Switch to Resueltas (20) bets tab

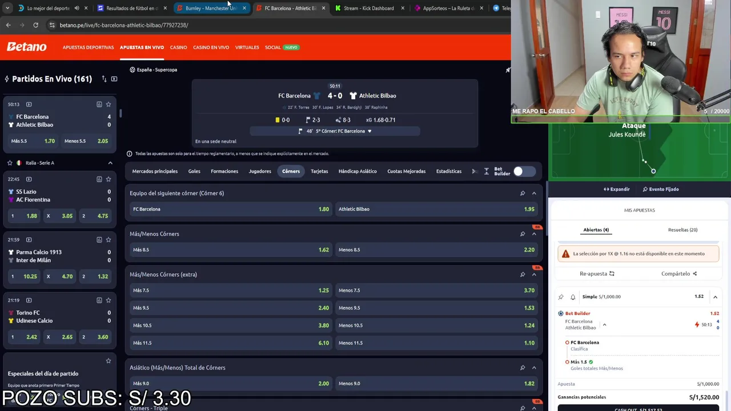click(x=682, y=229)
